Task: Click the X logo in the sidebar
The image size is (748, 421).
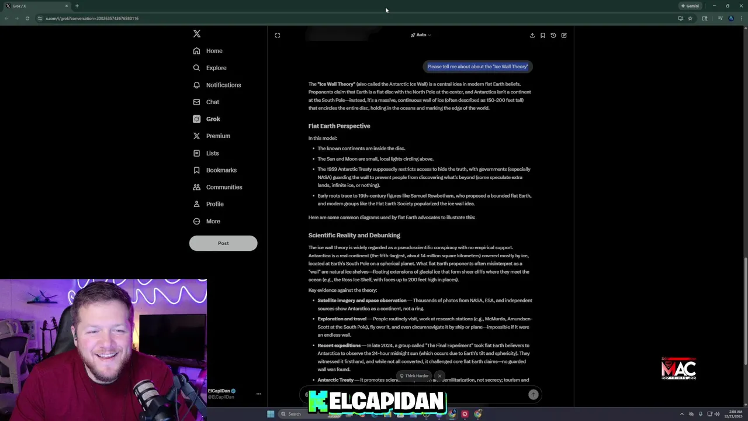Action: pyautogui.click(x=197, y=34)
